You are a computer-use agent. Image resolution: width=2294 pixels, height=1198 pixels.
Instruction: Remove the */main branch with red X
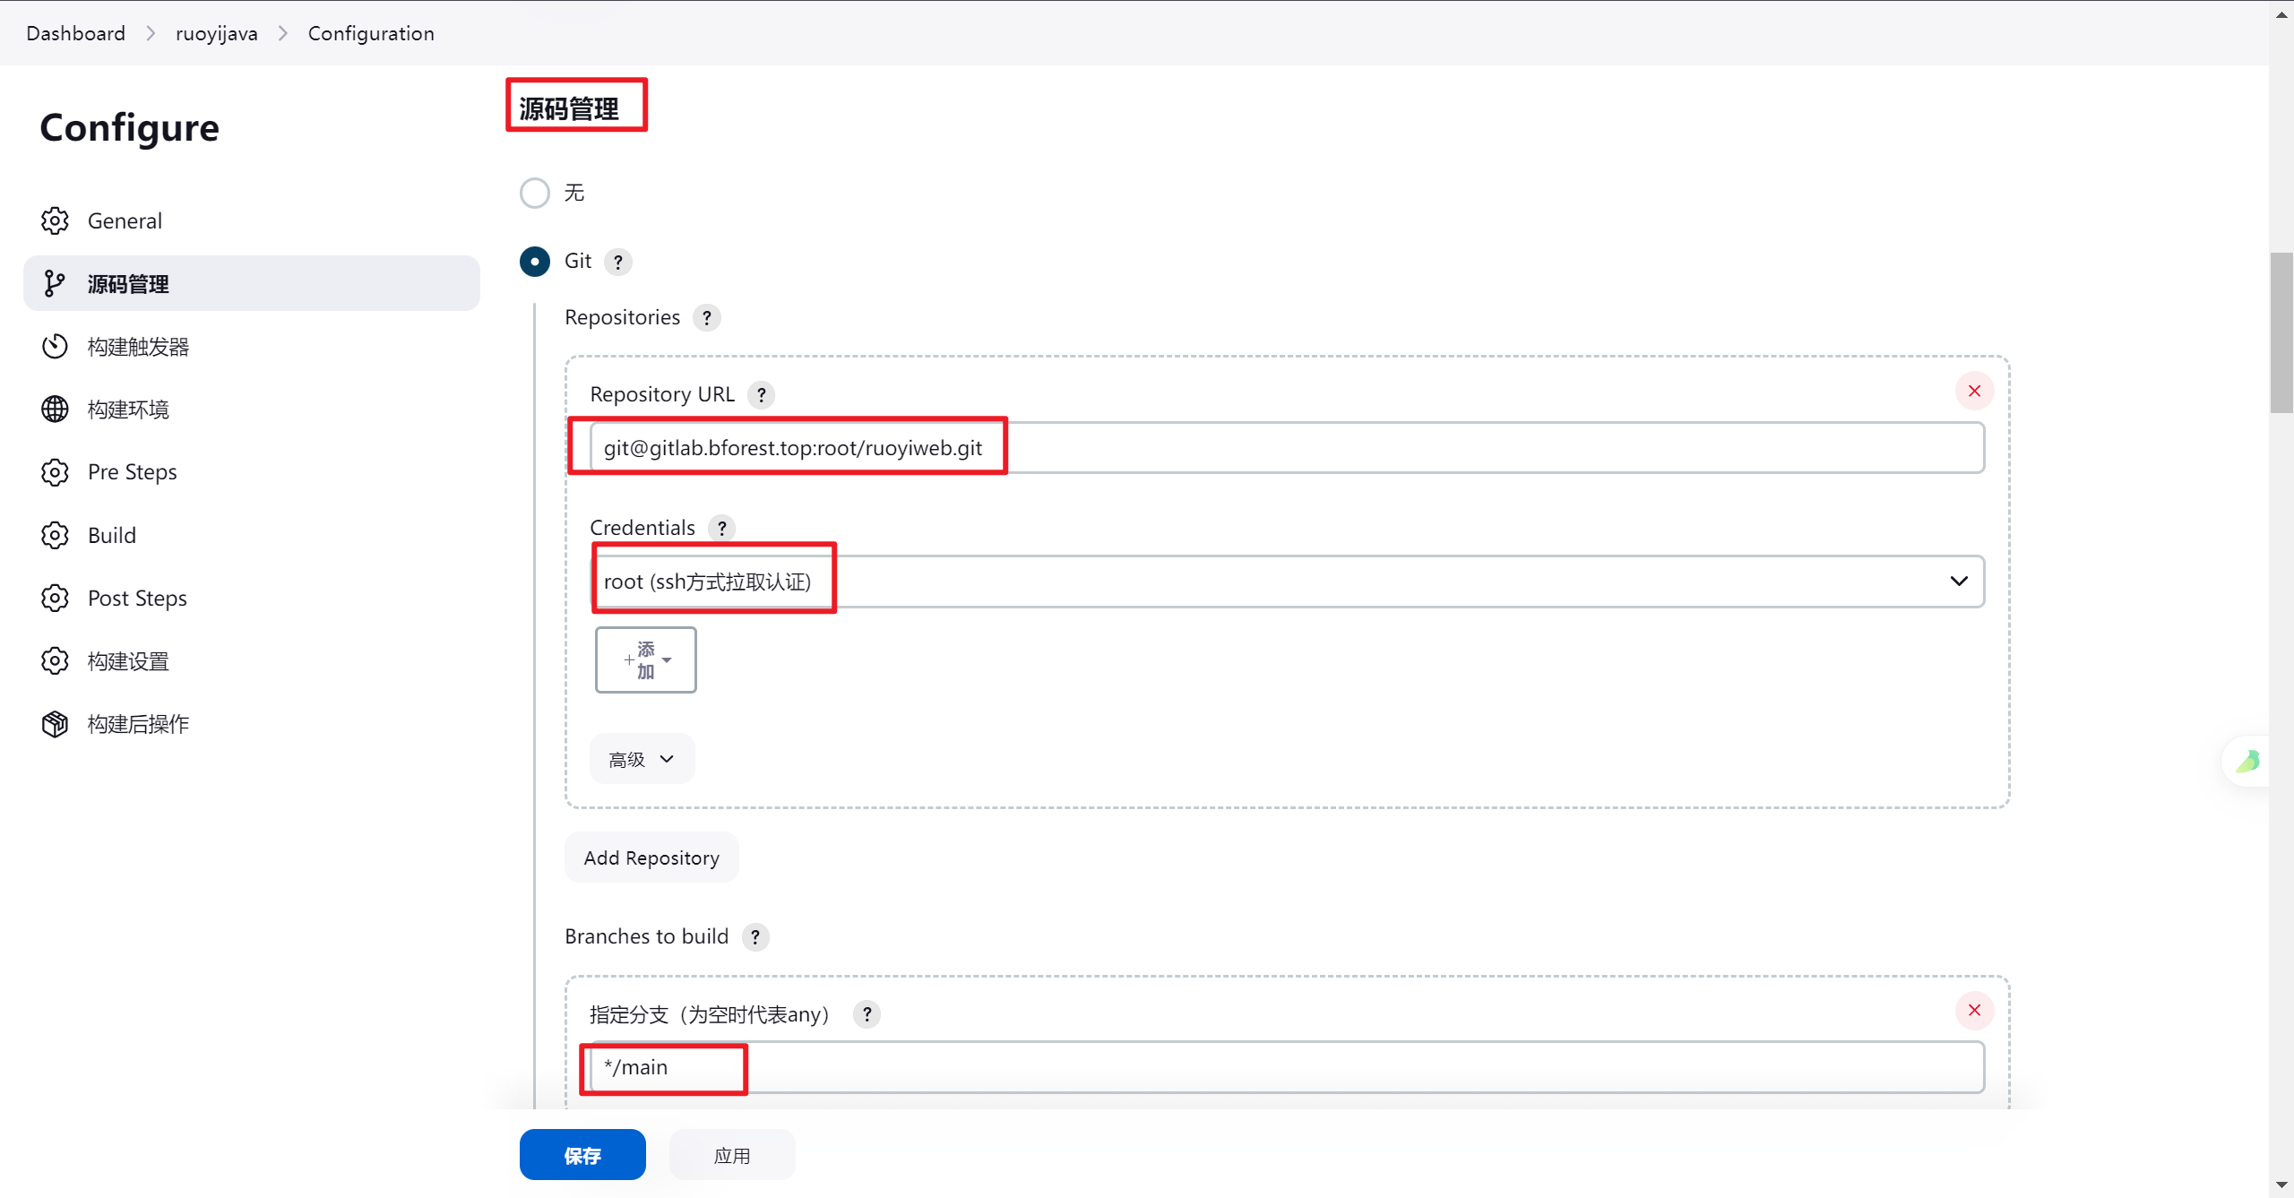[1974, 1011]
